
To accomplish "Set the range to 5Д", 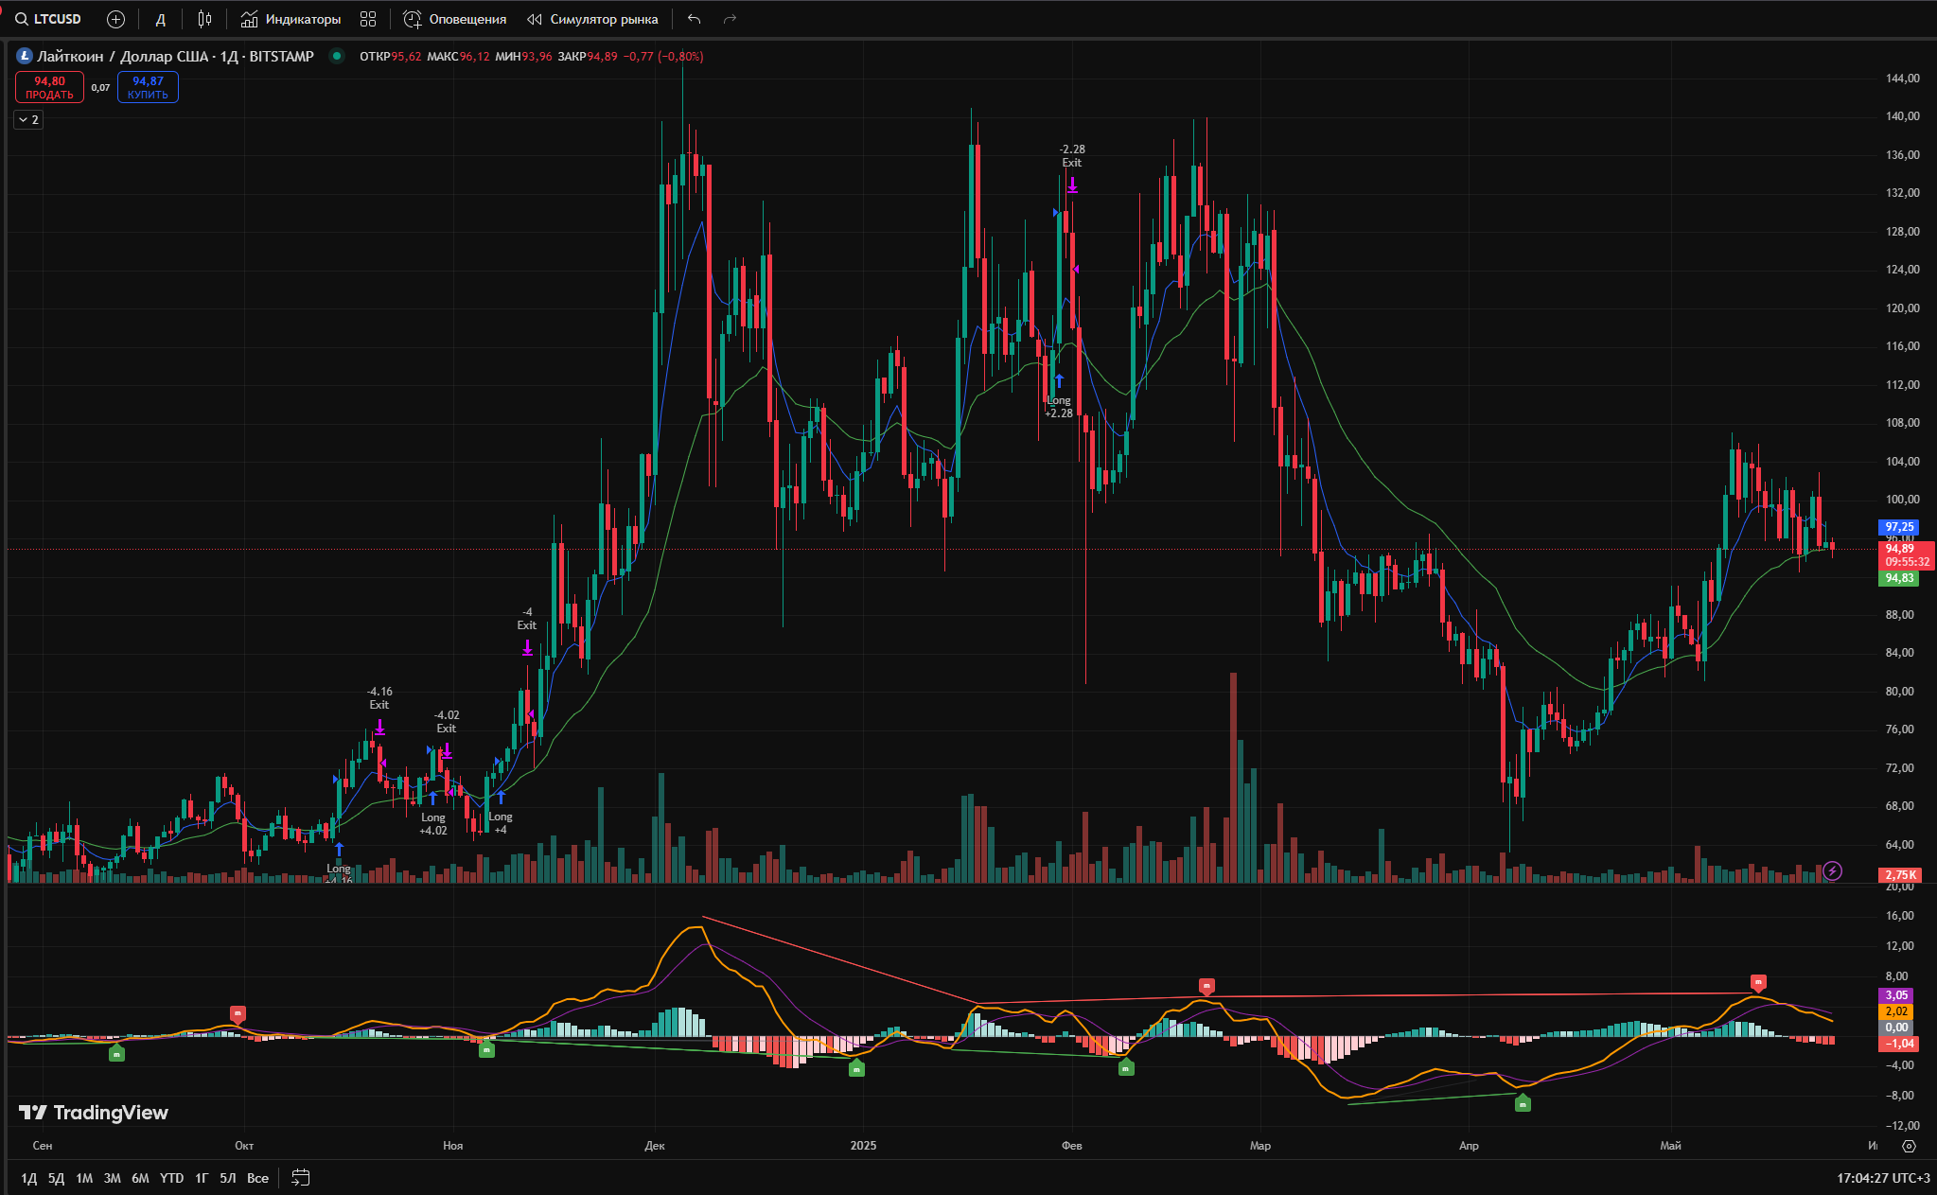I will tap(57, 1178).
